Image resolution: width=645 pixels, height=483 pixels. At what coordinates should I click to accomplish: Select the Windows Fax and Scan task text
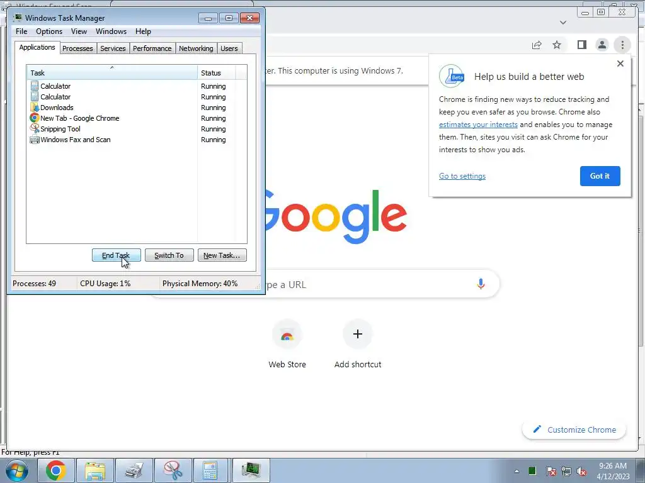click(x=76, y=140)
